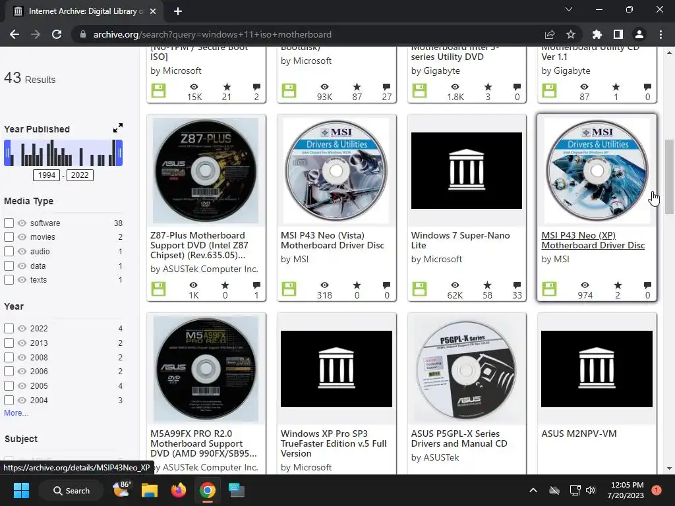This screenshot has width=675, height=506.
Task: Open ASUS P5GPL-X Series Drivers and Manual CD
Action: (x=459, y=438)
